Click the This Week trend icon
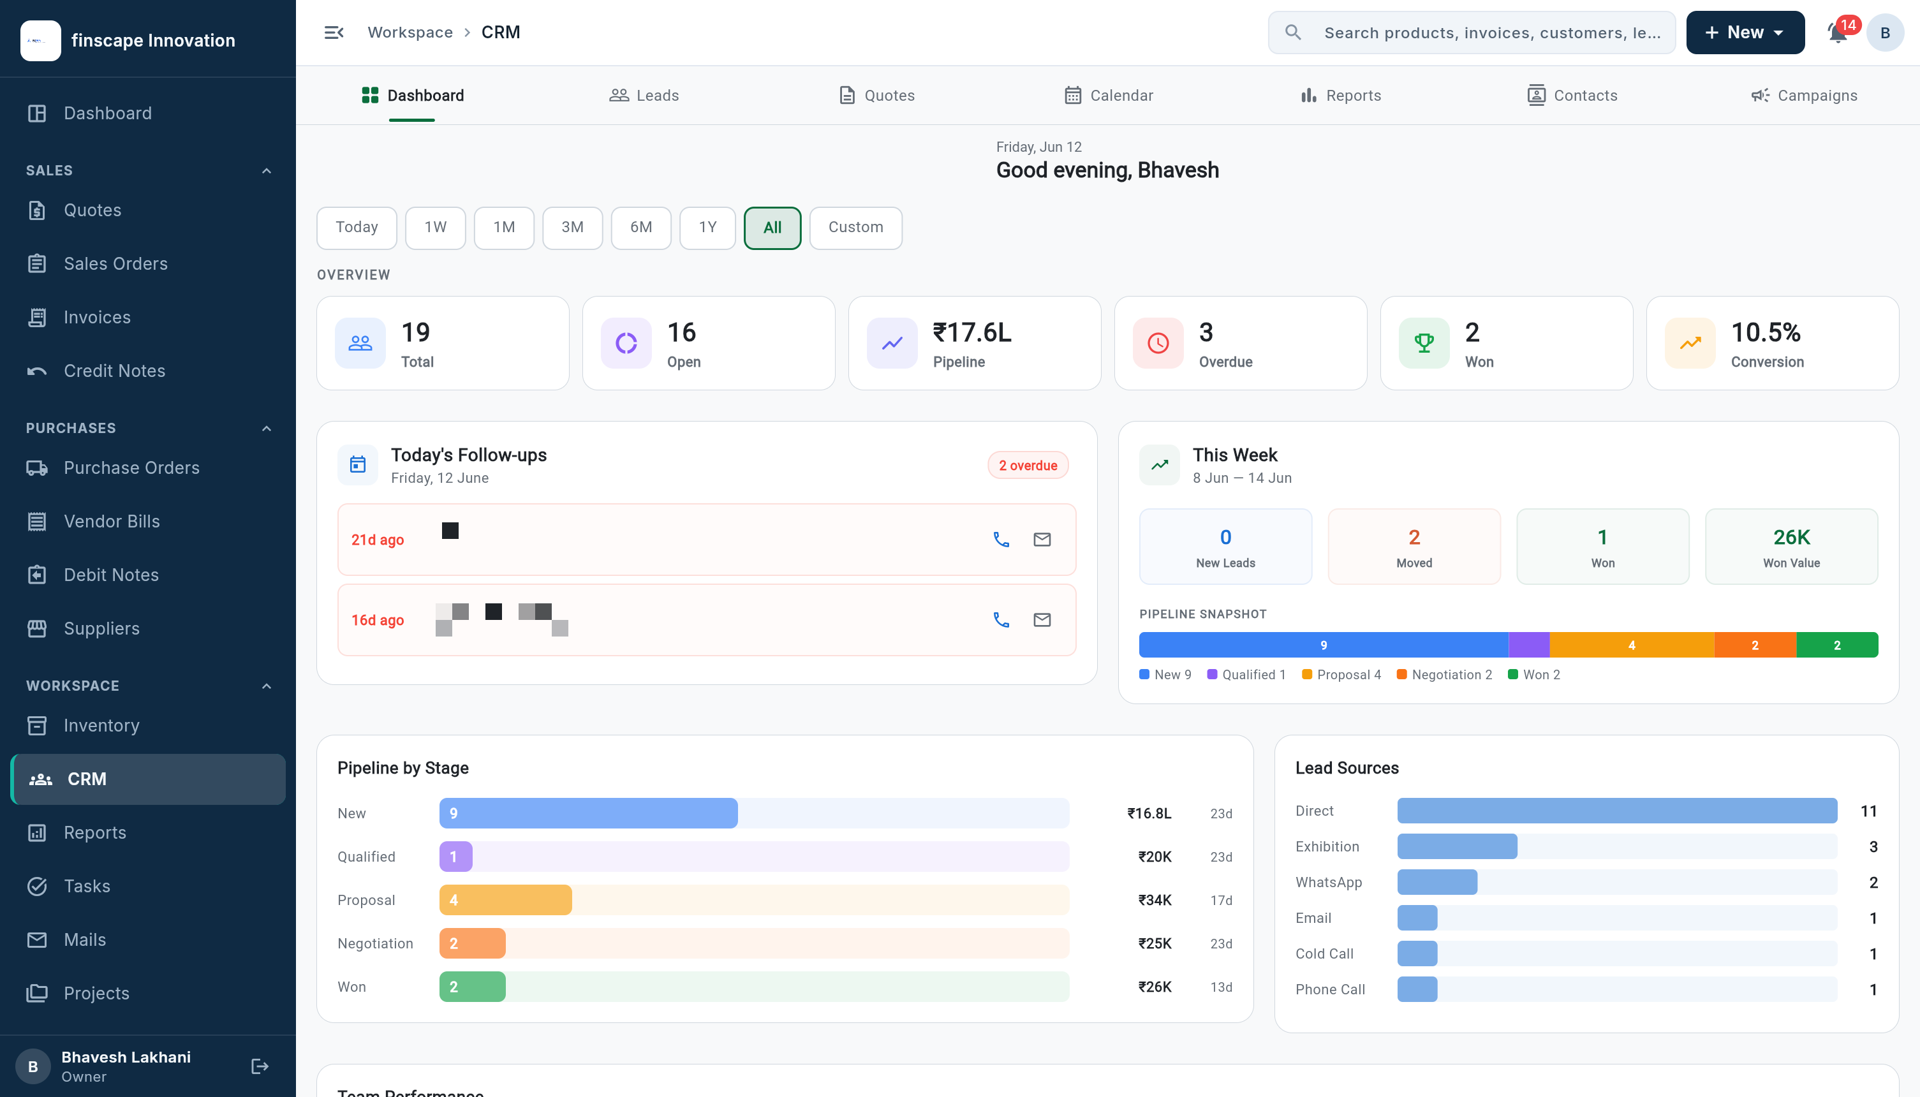Viewport: 1920px width, 1097px height. pyautogui.click(x=1160, y=465)
